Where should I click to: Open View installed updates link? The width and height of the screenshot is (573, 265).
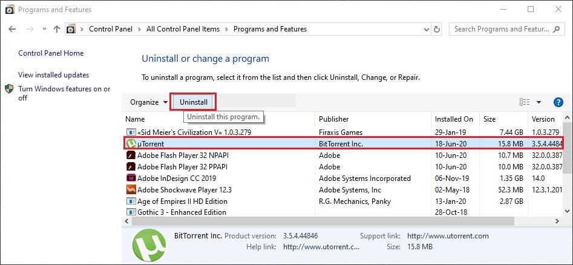click(x=53, y=75)
